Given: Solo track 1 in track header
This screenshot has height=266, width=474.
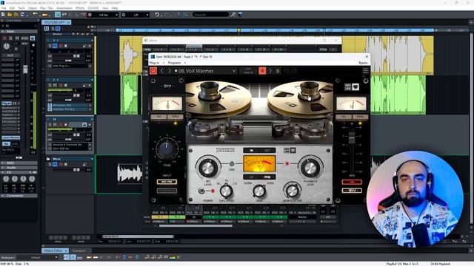Looking at the screenshot, I should coord(50,46).
